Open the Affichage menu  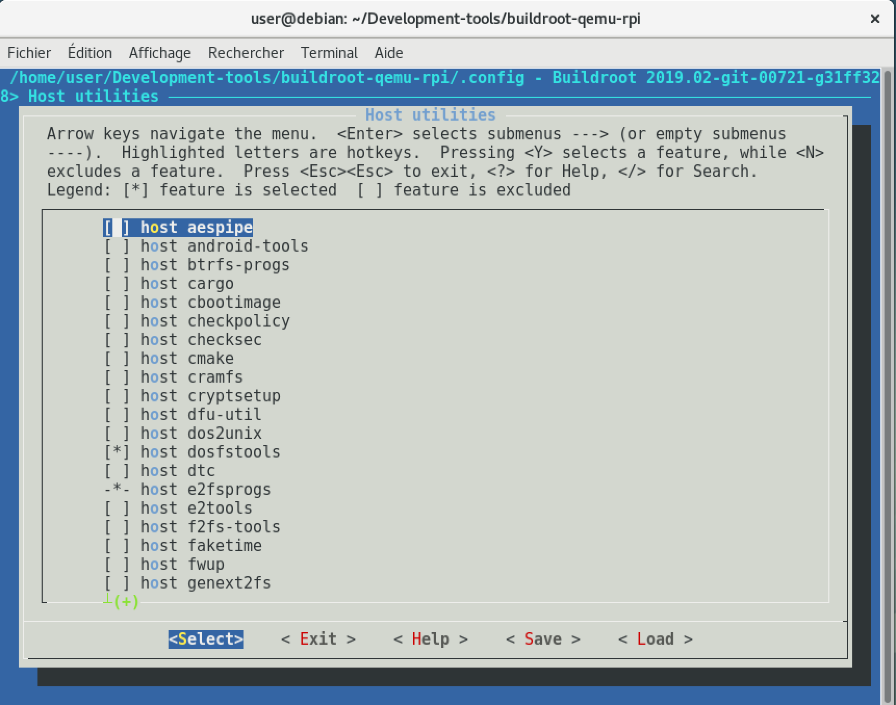160,53
